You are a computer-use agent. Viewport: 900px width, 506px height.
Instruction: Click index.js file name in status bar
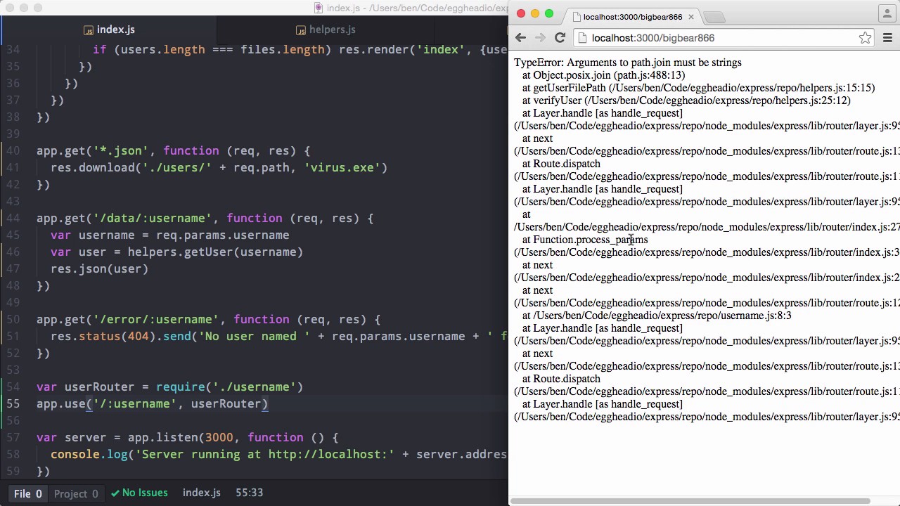[x=202, y=493]
